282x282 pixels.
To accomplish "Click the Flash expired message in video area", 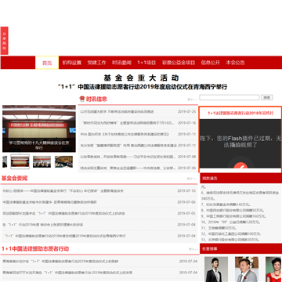I will (x=240, y=141).
